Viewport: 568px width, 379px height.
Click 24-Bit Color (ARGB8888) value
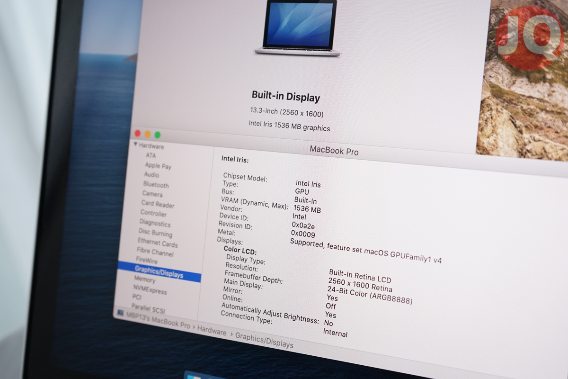click(369, 295)
